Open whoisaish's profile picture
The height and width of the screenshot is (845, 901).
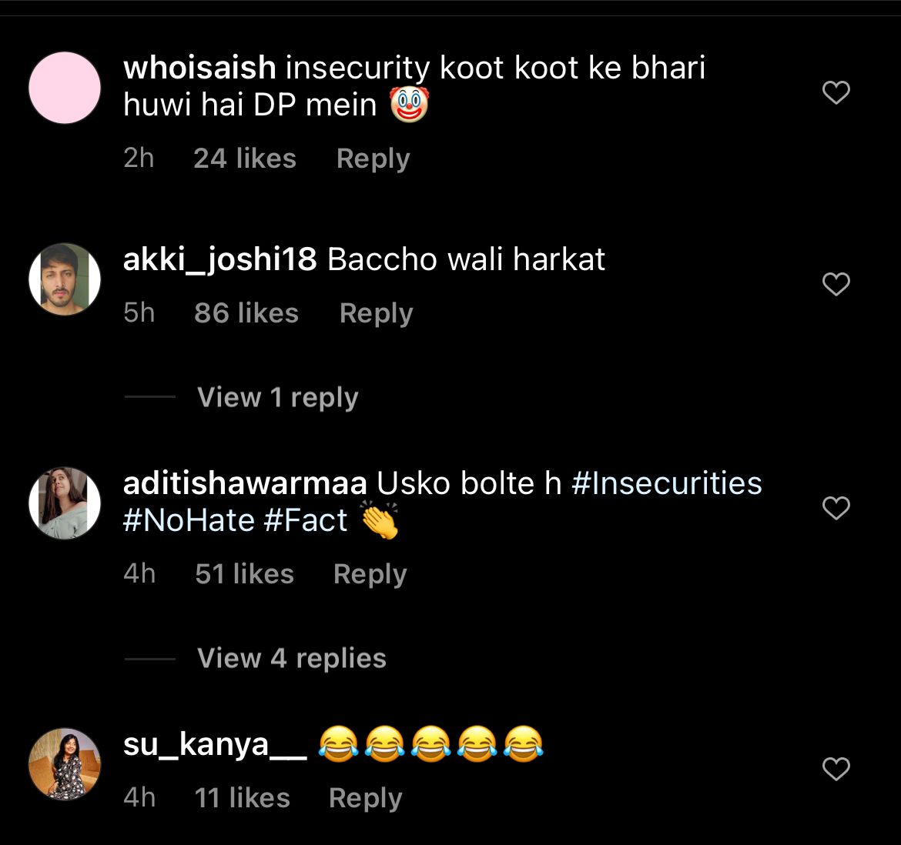pos(64,88)
